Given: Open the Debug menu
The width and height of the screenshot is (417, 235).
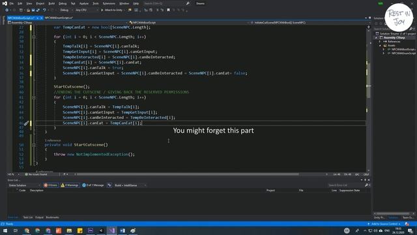Looking at the screenshot, I should click(63, 3).
